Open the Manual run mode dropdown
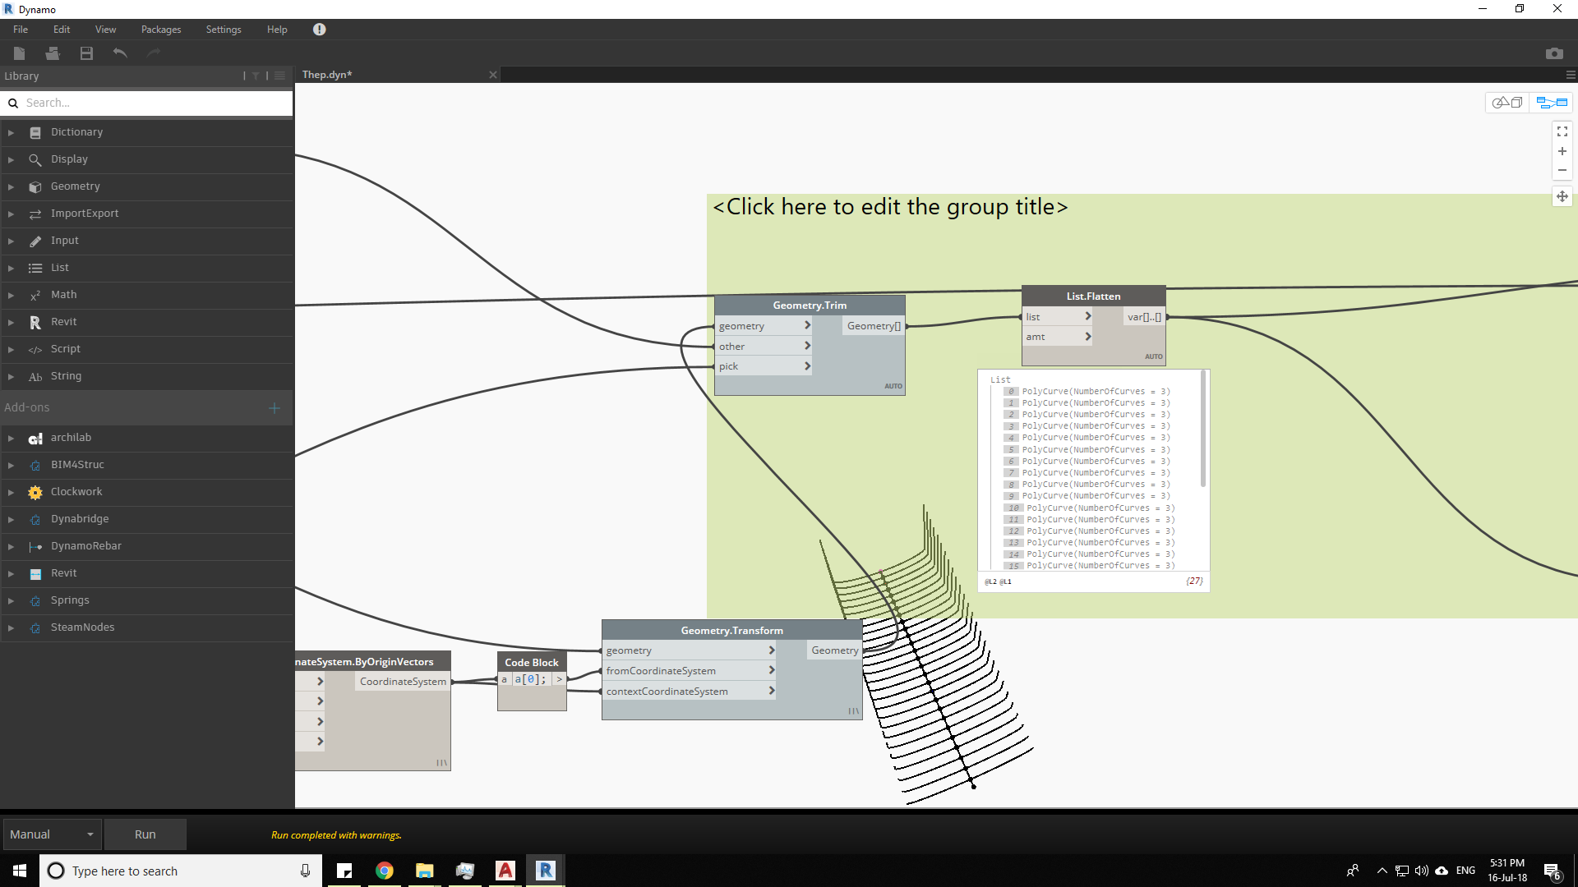The image size is (1578, 887). [x=52, y=834]
